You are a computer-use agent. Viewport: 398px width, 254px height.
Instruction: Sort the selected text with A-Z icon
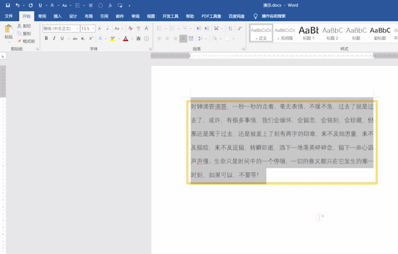click(230, 28)
